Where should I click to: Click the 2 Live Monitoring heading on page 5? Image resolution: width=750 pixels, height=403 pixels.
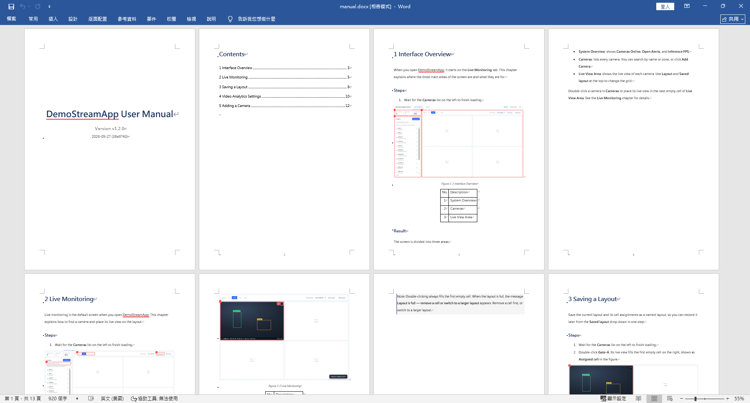coord(69,299)
